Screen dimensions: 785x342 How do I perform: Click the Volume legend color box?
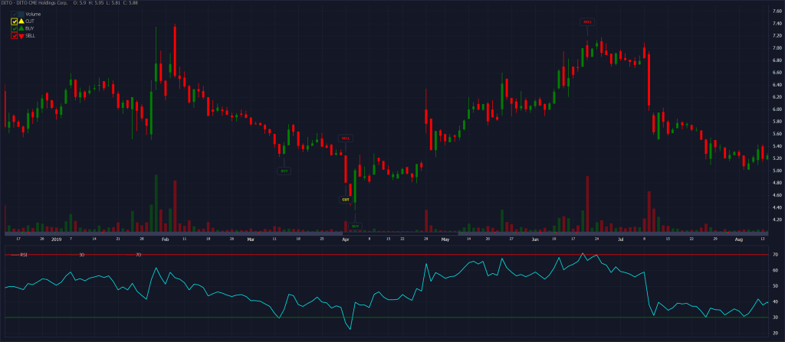tap(21, 15)
